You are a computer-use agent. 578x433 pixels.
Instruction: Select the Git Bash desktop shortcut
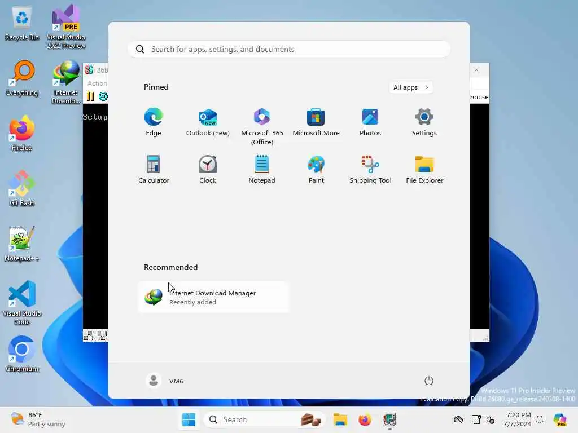22,188
